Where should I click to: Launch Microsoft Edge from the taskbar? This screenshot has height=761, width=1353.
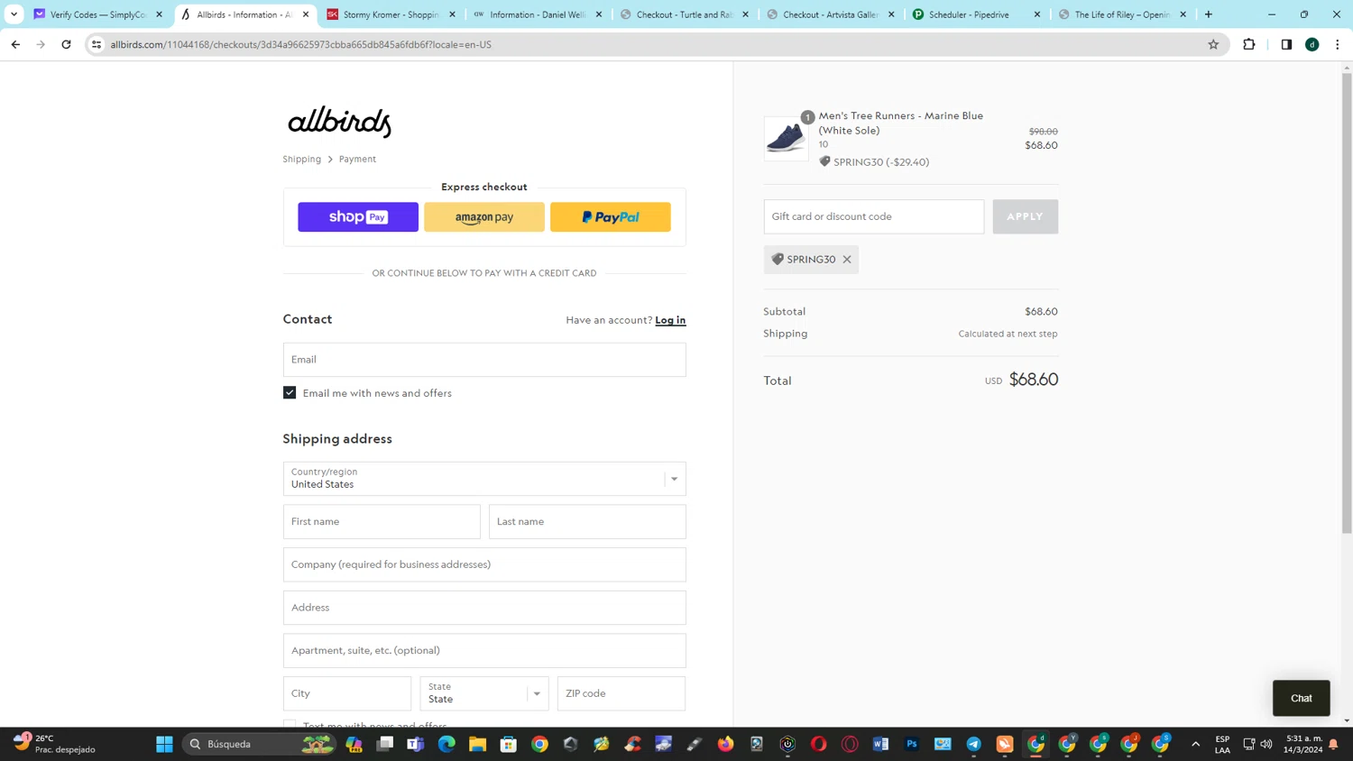tap(446, 744)
